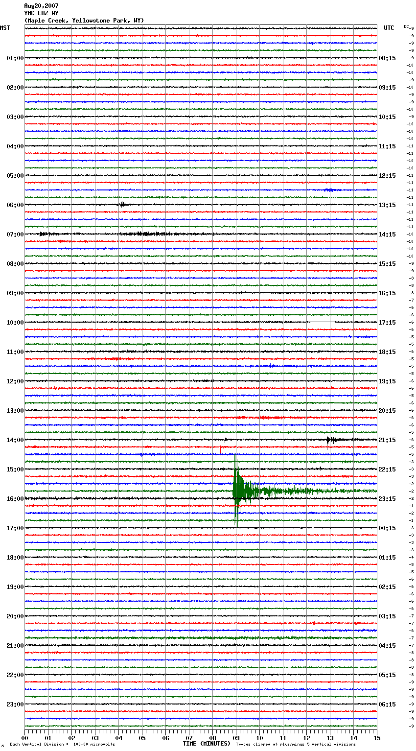Click the 'TIME (MINUTES)' axis title
This screenshot has height=751, width=416.
point(207,744)
